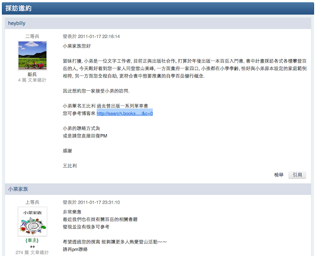Click the 上等兵 rank label
This screenshot has height=256, width=316.
32,202
